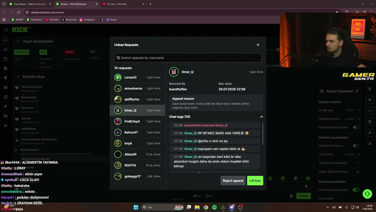Open the X bookmark
376x212 pixels.
pos(100,20)
